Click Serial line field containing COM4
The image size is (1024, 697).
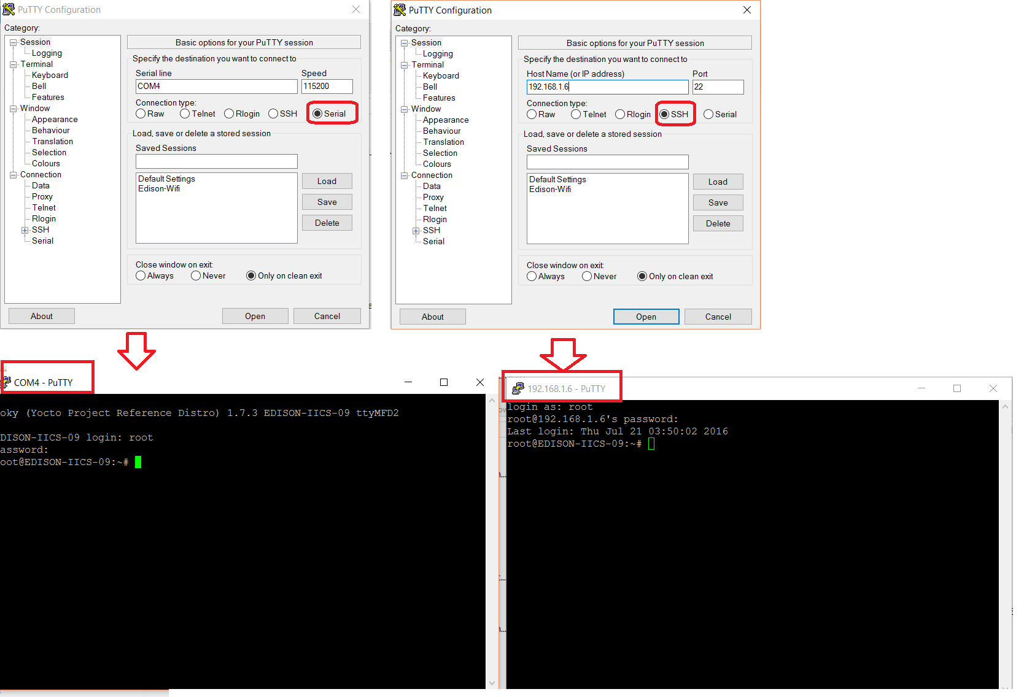(x=217, y=87)
